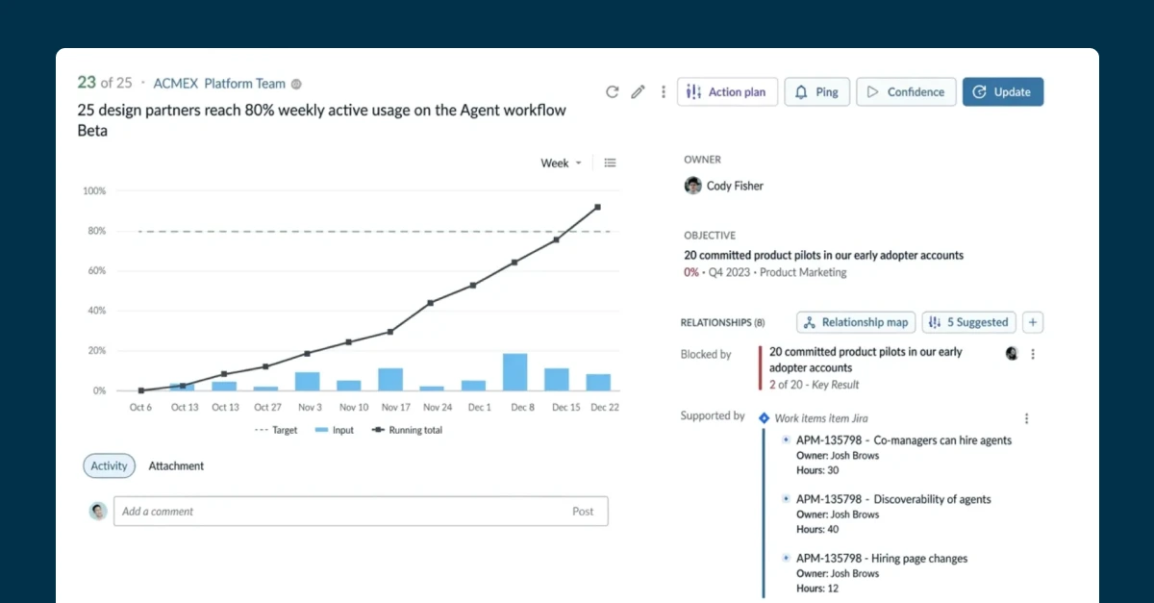Post the comment
This screenshot has height=603, width=1154.
click(583, 512)
